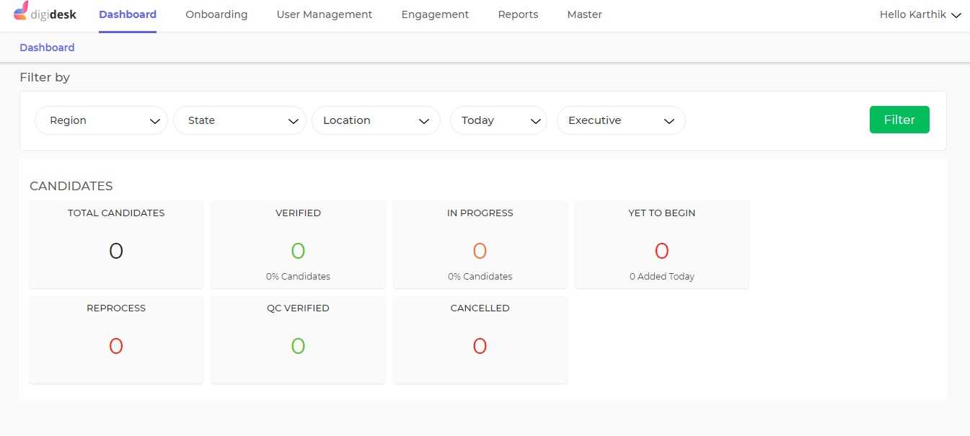Click the Dashboard tab in navbar
970x436 pixels.
[128, 14]
